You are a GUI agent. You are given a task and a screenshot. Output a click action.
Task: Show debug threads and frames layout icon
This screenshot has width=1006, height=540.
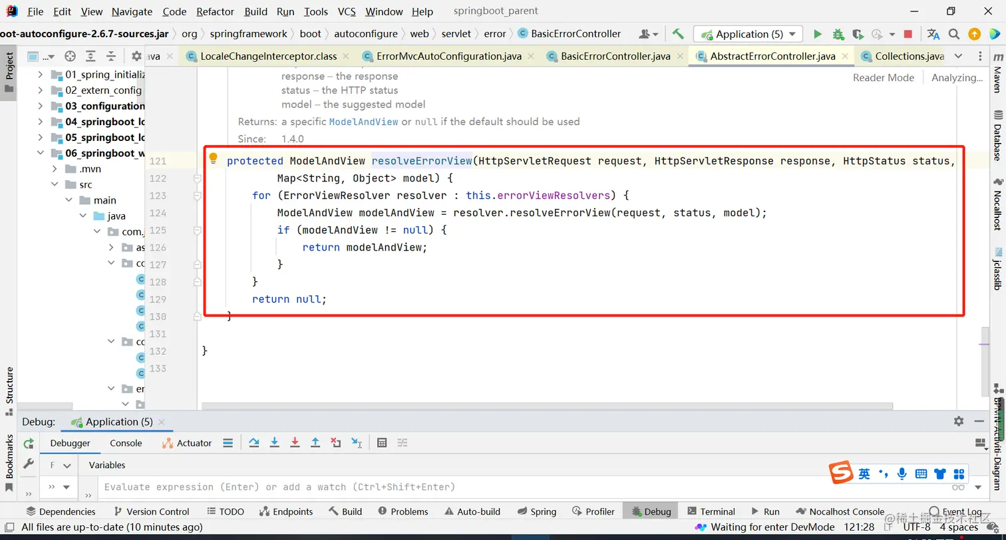coord(979,443)
